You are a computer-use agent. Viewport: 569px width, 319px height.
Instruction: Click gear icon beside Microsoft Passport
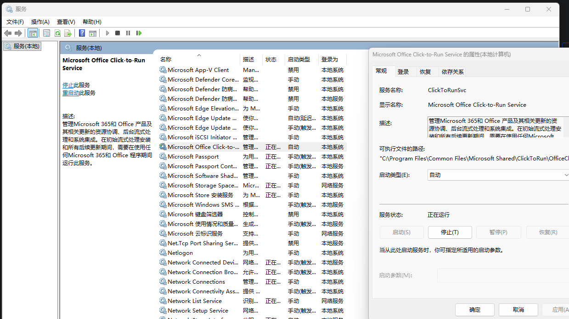point(163,156)
